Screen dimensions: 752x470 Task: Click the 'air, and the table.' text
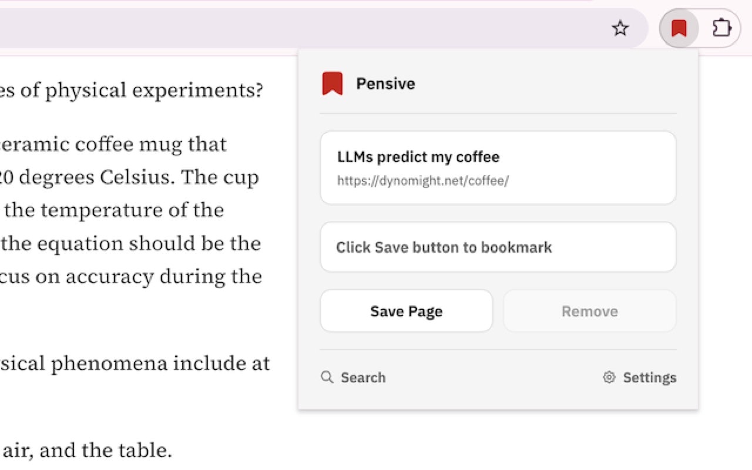point(88,451)
